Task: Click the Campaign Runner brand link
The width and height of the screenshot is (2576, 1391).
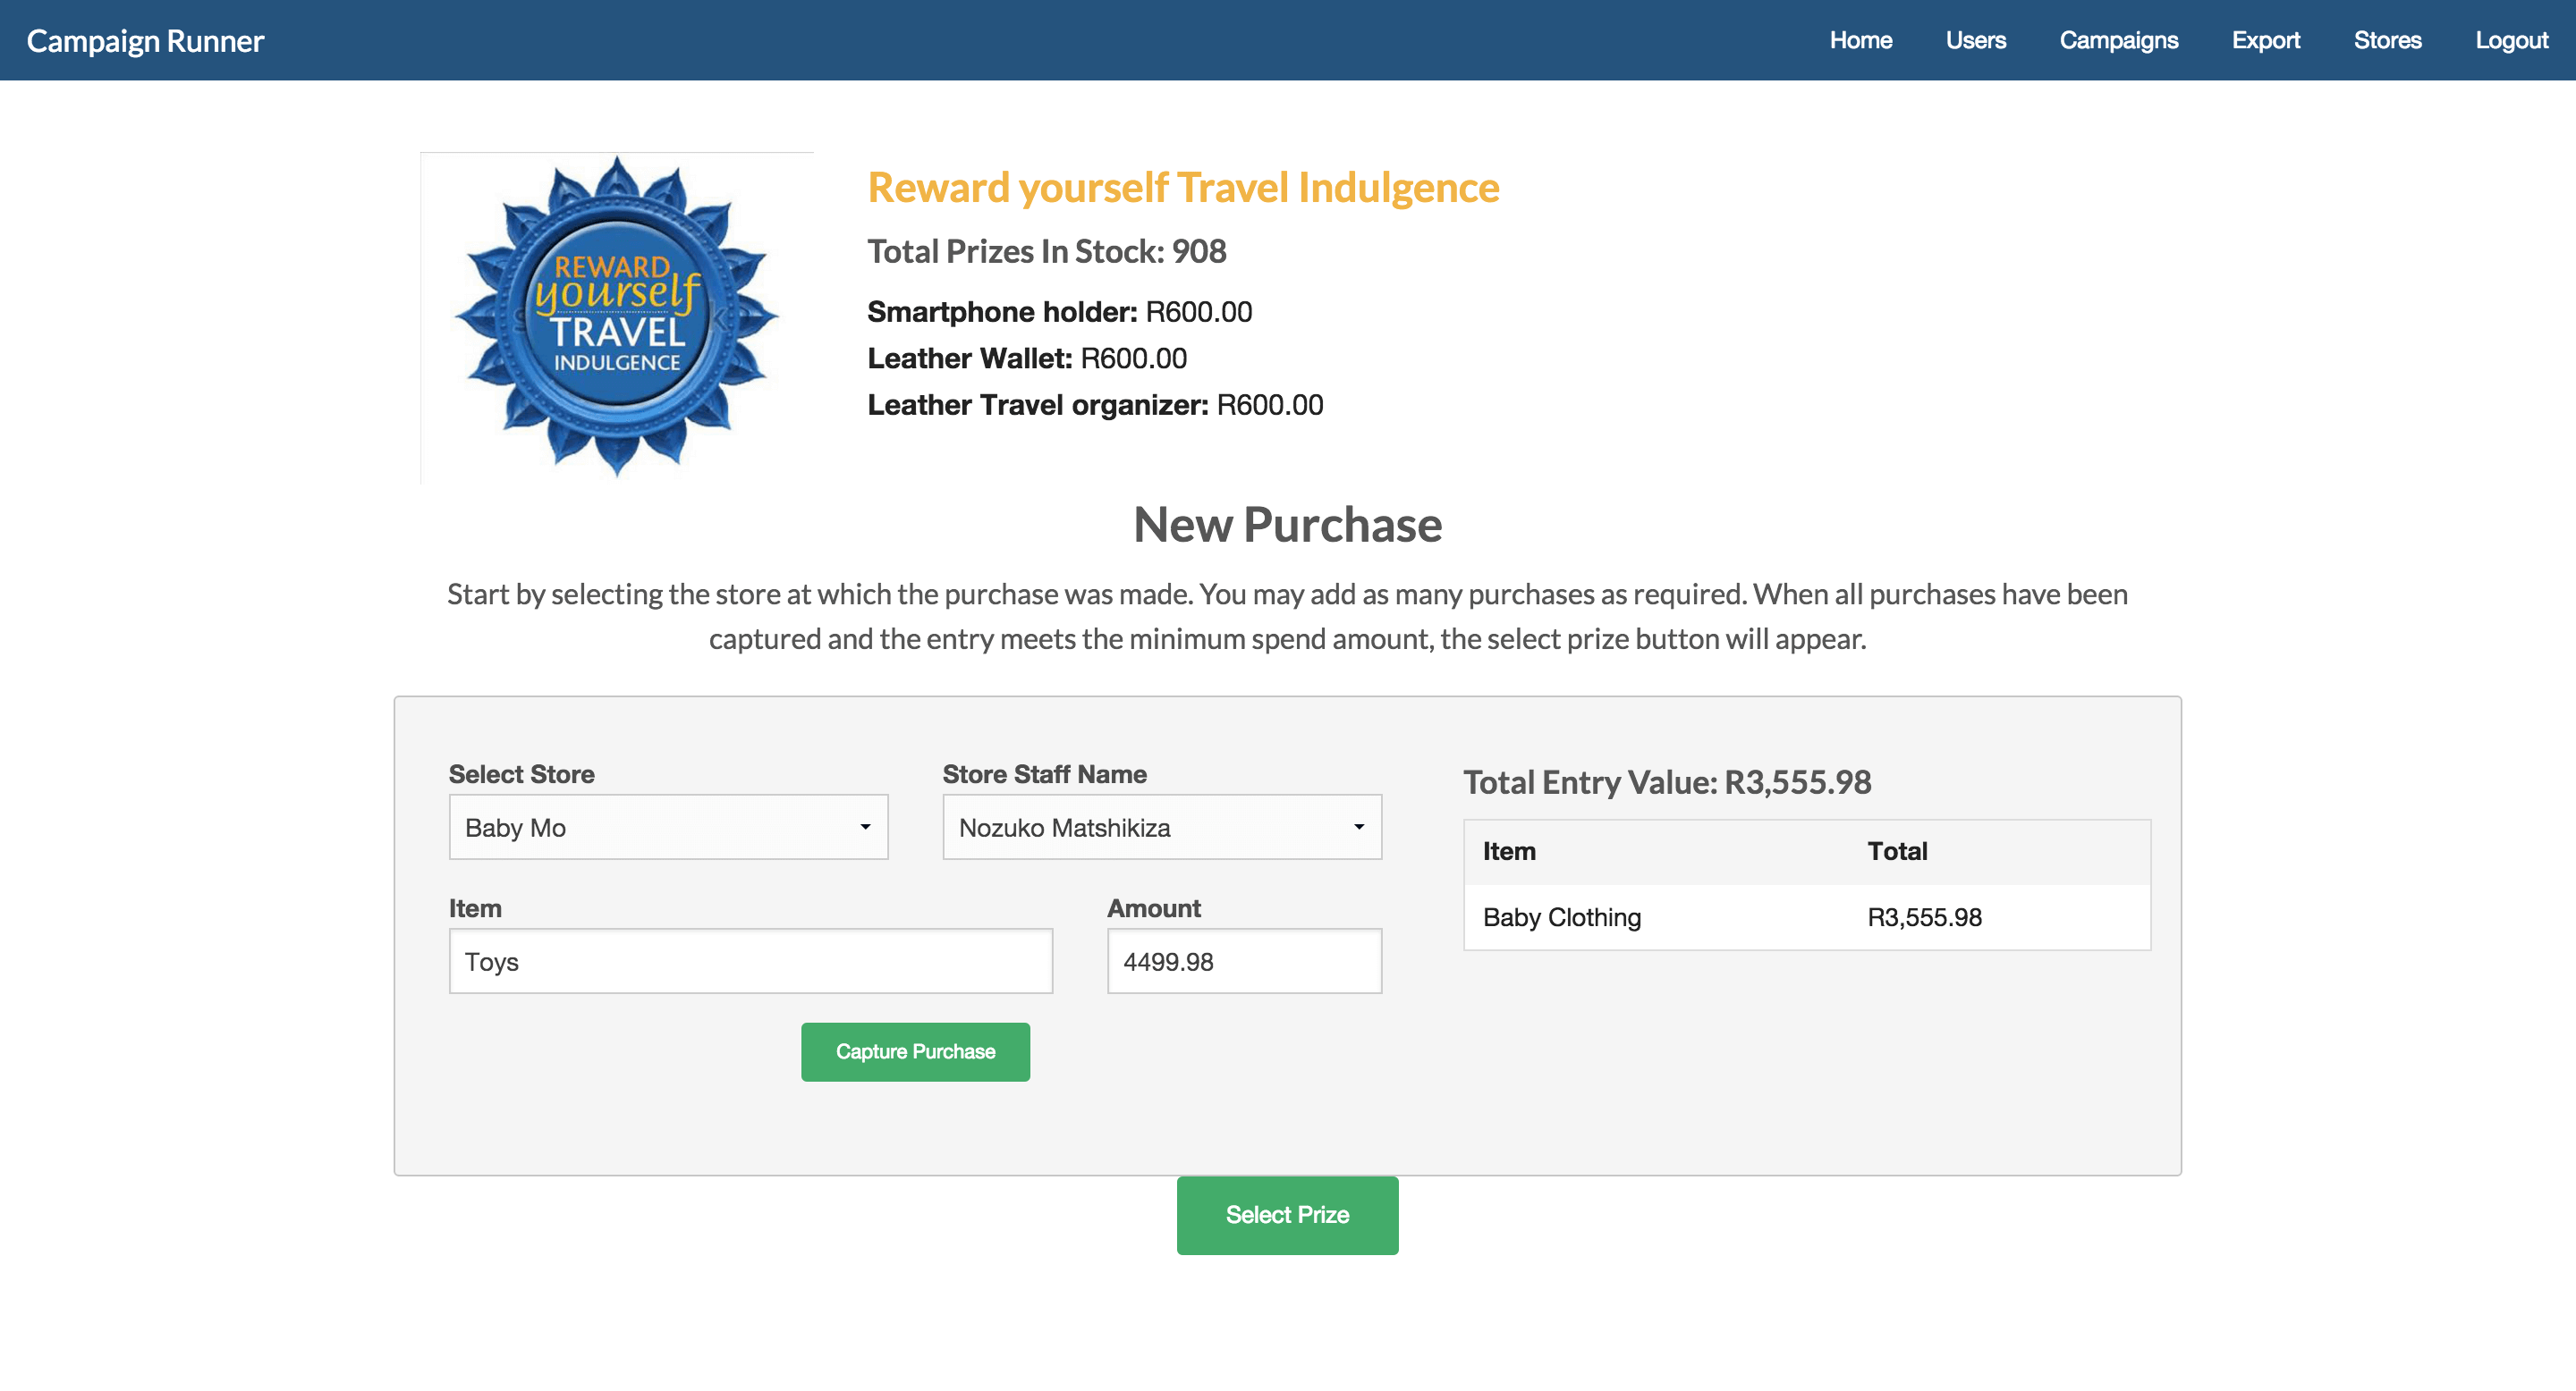Action: (145, 41)
